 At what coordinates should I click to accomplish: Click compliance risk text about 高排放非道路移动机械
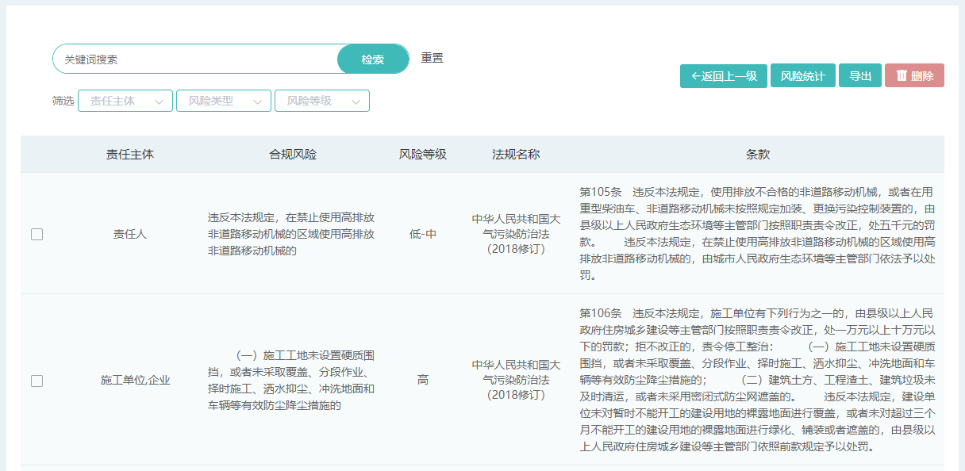coord(291,234)
